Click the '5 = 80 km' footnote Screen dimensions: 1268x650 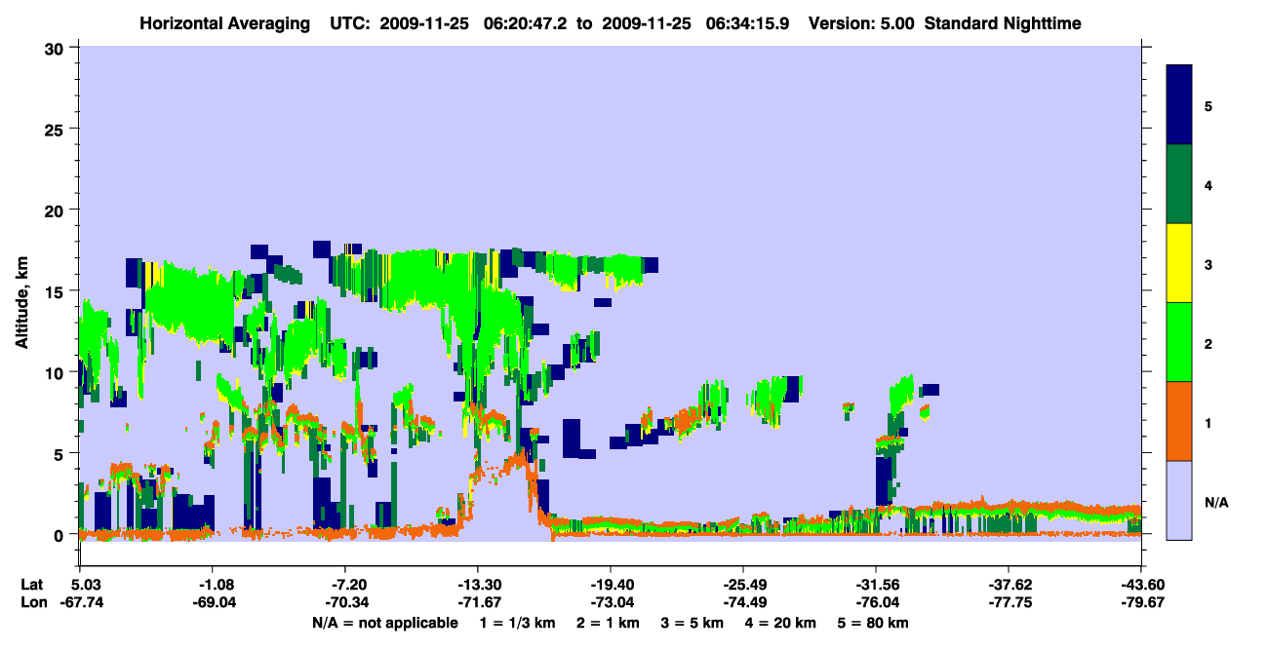(x=875, y=623)
